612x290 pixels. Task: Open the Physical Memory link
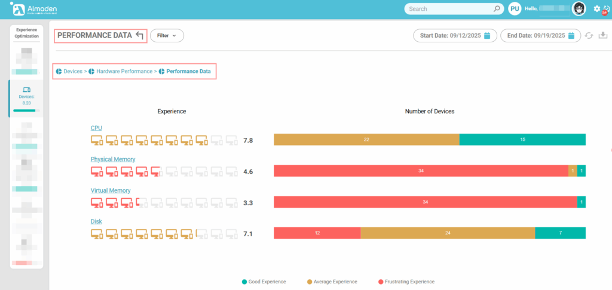(112, 159)
